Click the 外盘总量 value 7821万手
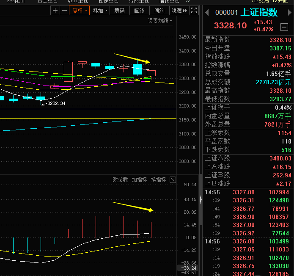294x276 pixels. tap(278, 124)
